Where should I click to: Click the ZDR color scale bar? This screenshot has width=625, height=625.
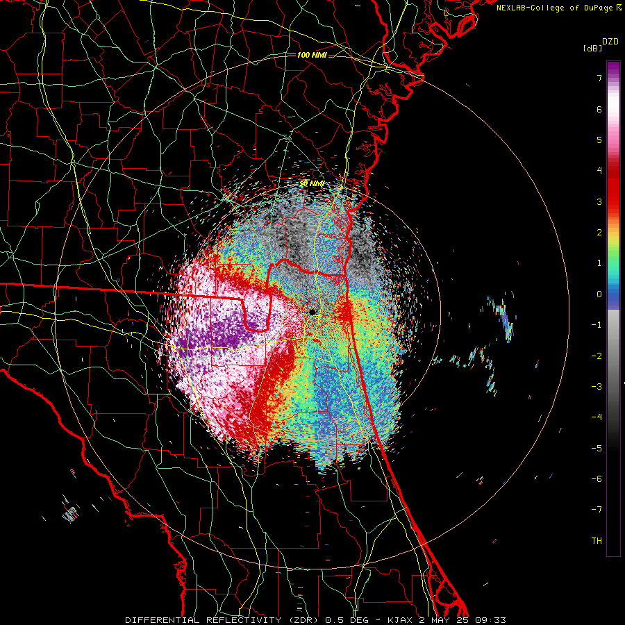(x=613, y=308)
